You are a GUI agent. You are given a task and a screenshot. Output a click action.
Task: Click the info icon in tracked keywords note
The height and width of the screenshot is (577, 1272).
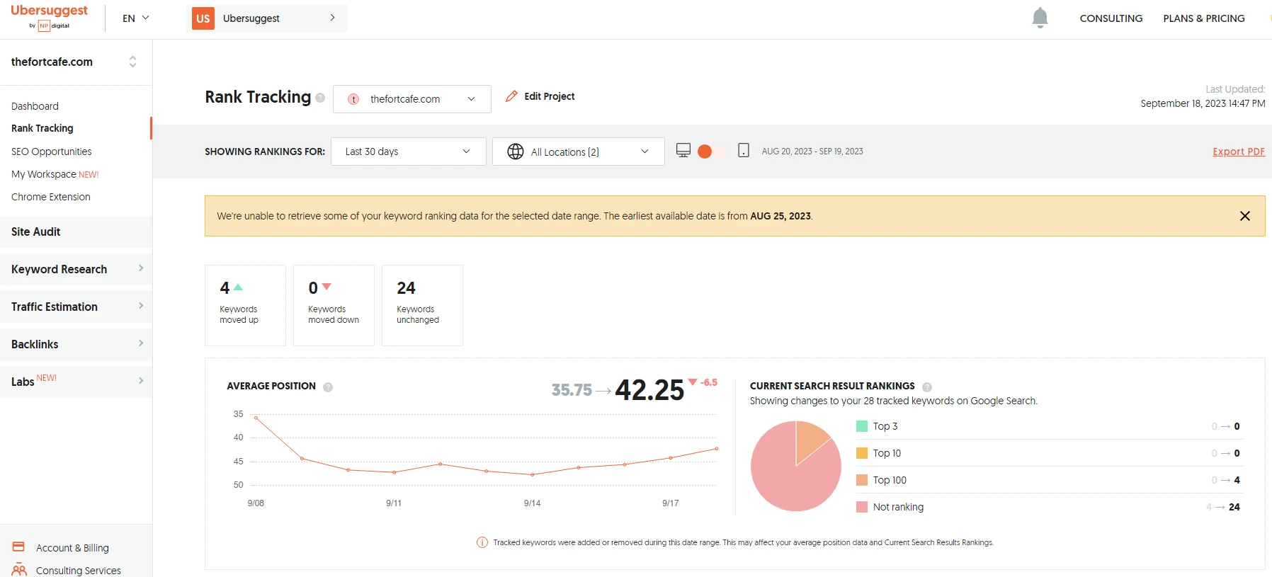point(482,542)
